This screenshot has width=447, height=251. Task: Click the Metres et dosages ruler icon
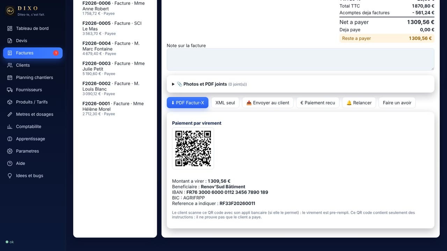pos(10,114)
